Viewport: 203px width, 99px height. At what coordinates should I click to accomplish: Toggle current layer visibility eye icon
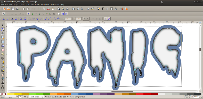click(25, 97)
